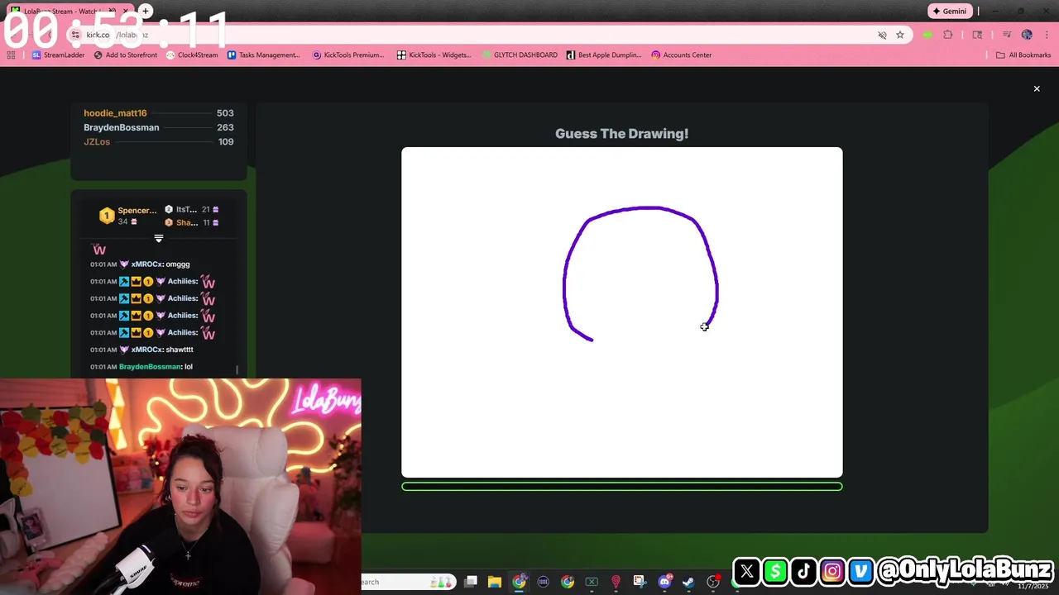
Task: Click the X logo in stream overlay
Action: [x=746, y=570]
